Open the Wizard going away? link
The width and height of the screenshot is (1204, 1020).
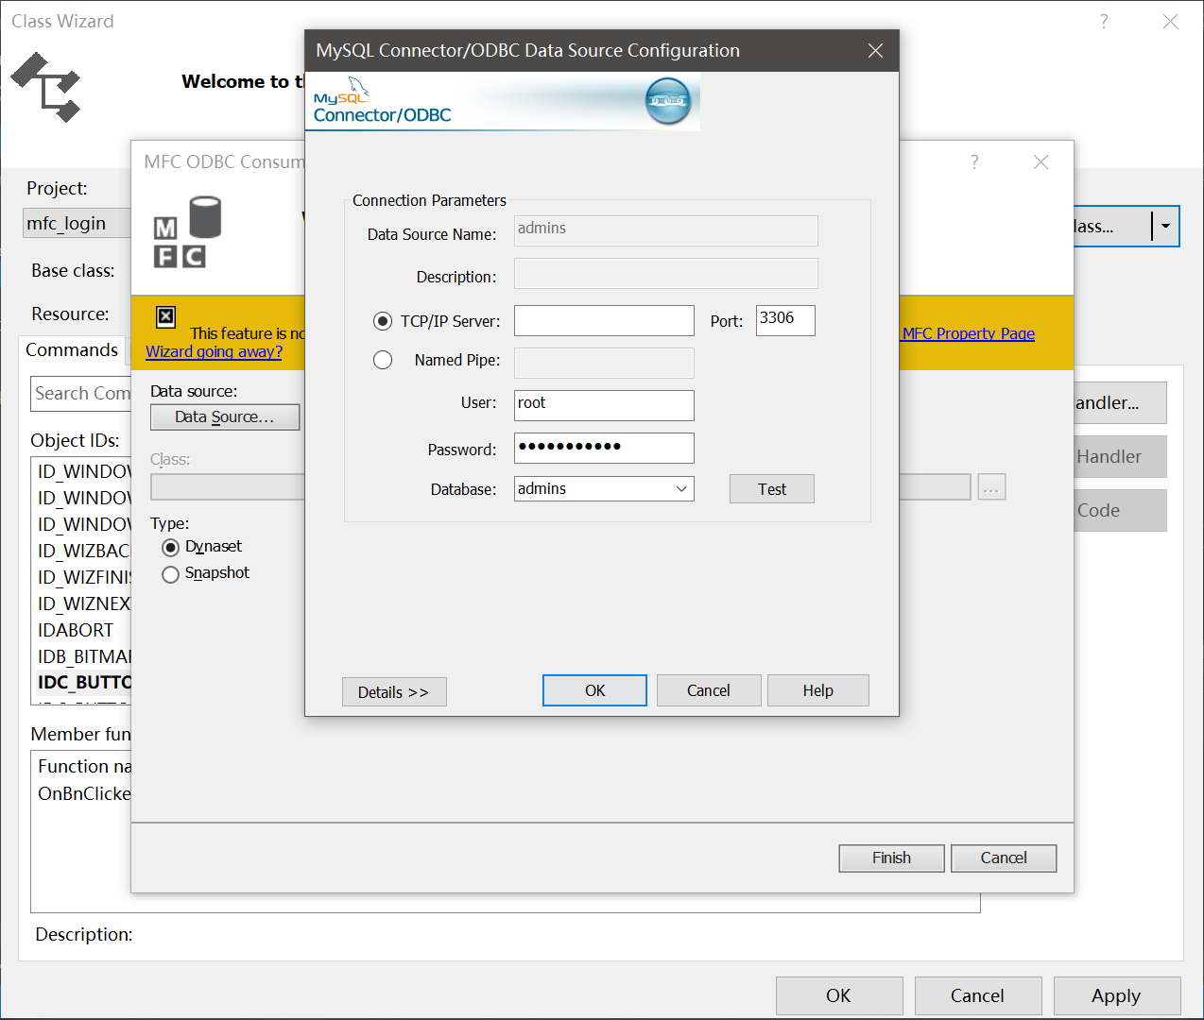click(214, 351)
